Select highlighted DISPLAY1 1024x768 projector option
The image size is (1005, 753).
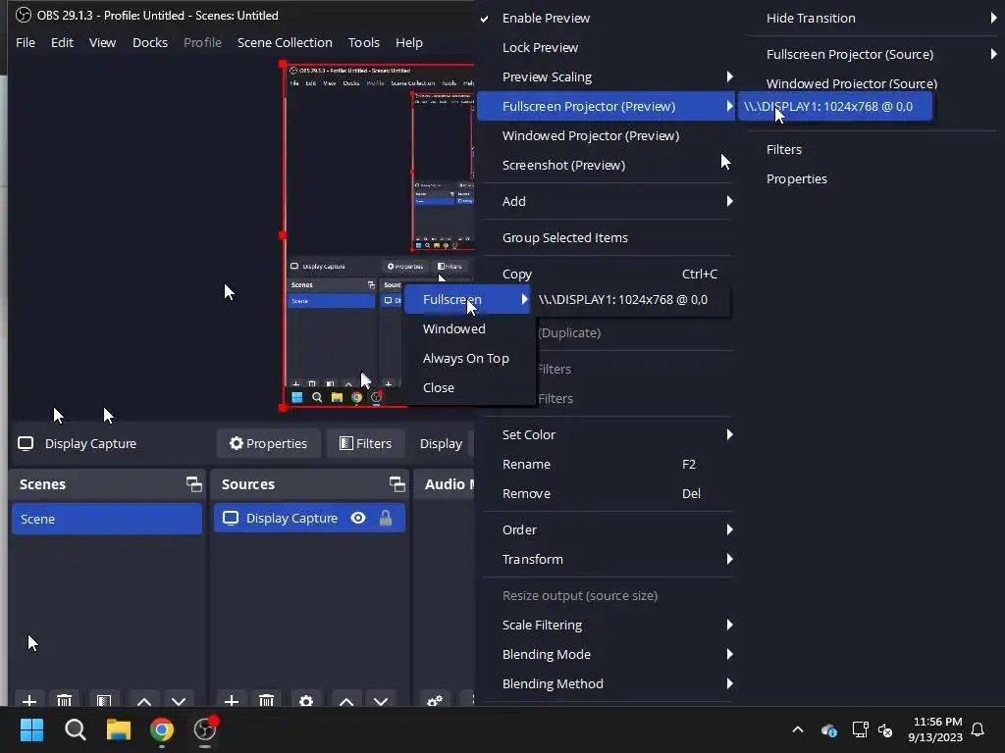[835, 106]
